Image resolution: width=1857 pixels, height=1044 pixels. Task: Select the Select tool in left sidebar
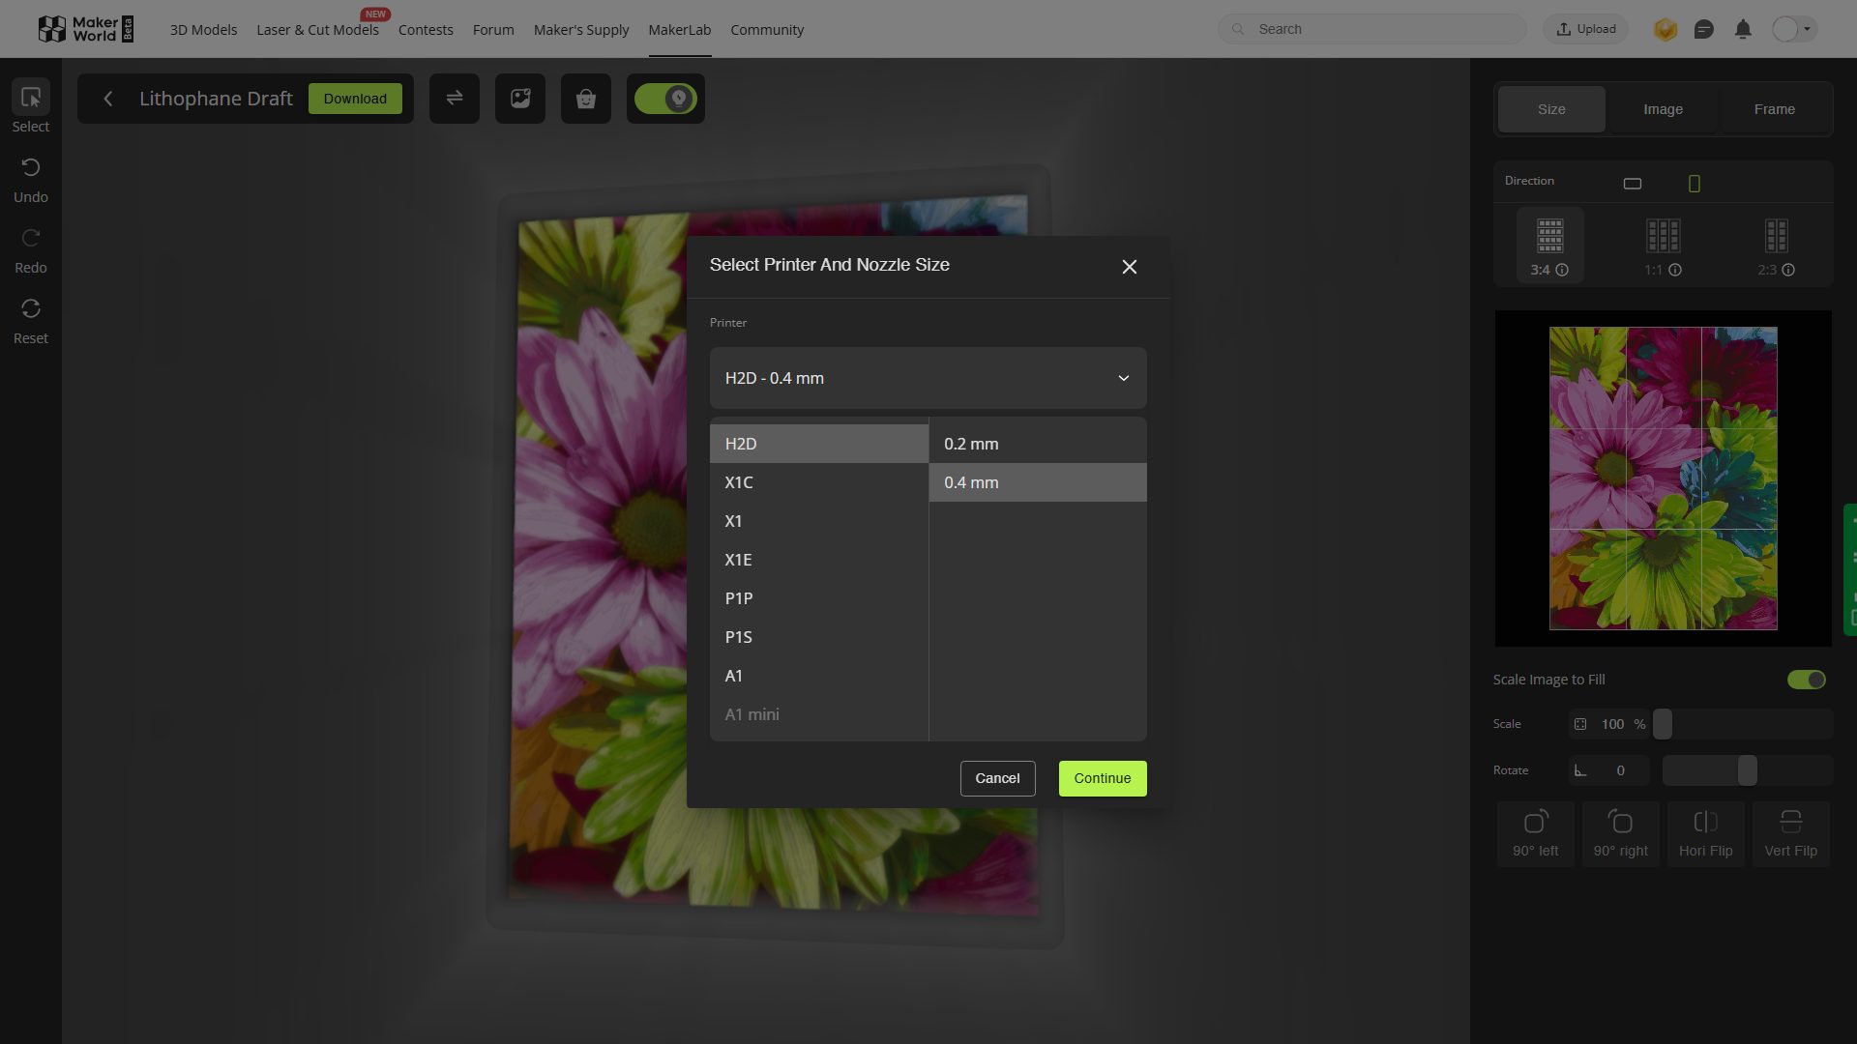(x=31, y=106)
